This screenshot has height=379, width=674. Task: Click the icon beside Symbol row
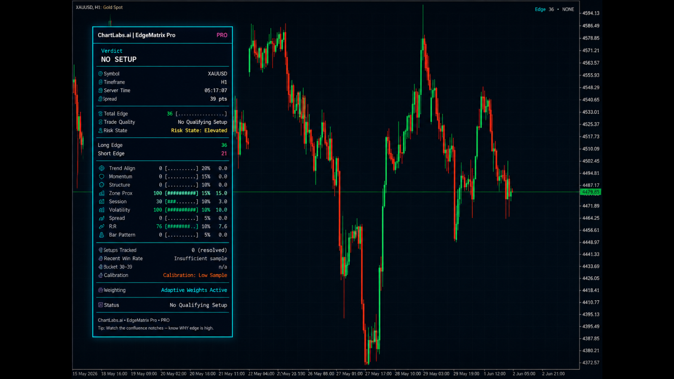[101, 74]
